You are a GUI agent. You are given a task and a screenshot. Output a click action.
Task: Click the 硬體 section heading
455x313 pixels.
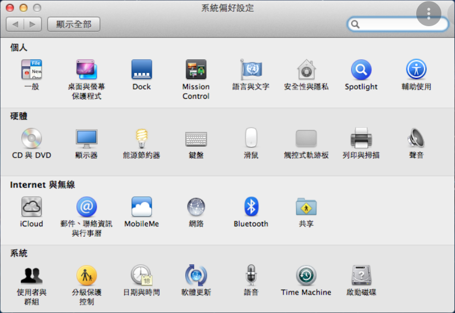(x=19, y=116)
